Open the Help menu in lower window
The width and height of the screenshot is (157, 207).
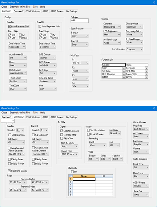[43, 112]
